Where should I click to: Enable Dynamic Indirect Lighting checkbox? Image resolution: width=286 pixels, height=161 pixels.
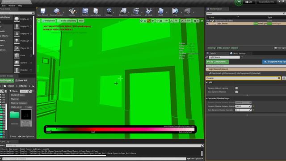236,88
